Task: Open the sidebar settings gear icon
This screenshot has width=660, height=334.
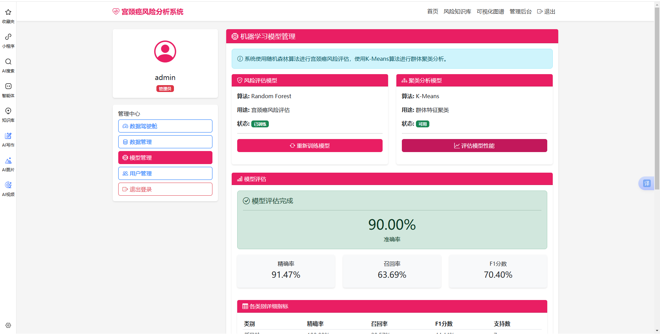Action: 8,325
